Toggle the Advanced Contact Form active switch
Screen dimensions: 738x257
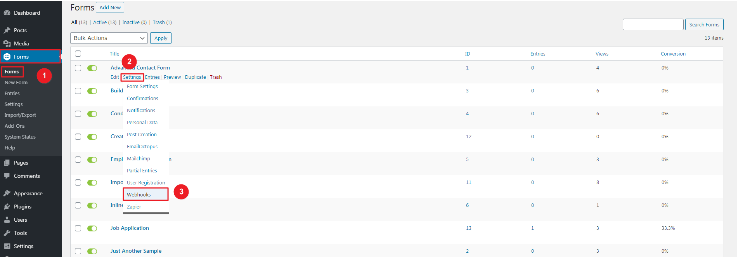click(x=92, y=68)
